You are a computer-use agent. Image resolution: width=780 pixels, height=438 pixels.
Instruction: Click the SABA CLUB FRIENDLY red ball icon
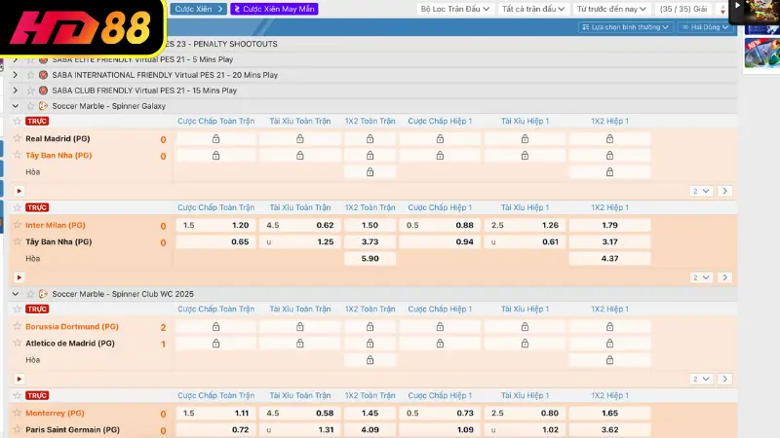pyautogui.click(x=43, y=91)
